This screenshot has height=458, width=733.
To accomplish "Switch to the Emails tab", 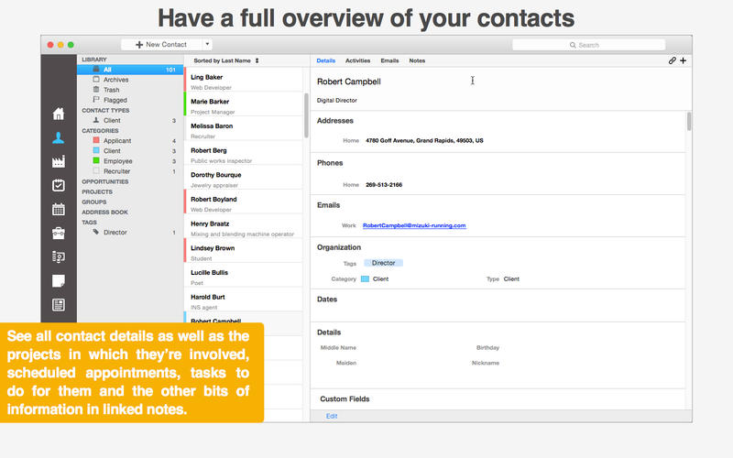I will tap(389, 60).
